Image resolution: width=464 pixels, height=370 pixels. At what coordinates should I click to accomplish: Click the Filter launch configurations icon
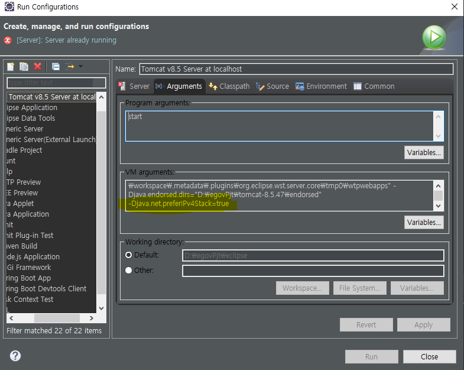pyautogui.click(x=70, y=66)
